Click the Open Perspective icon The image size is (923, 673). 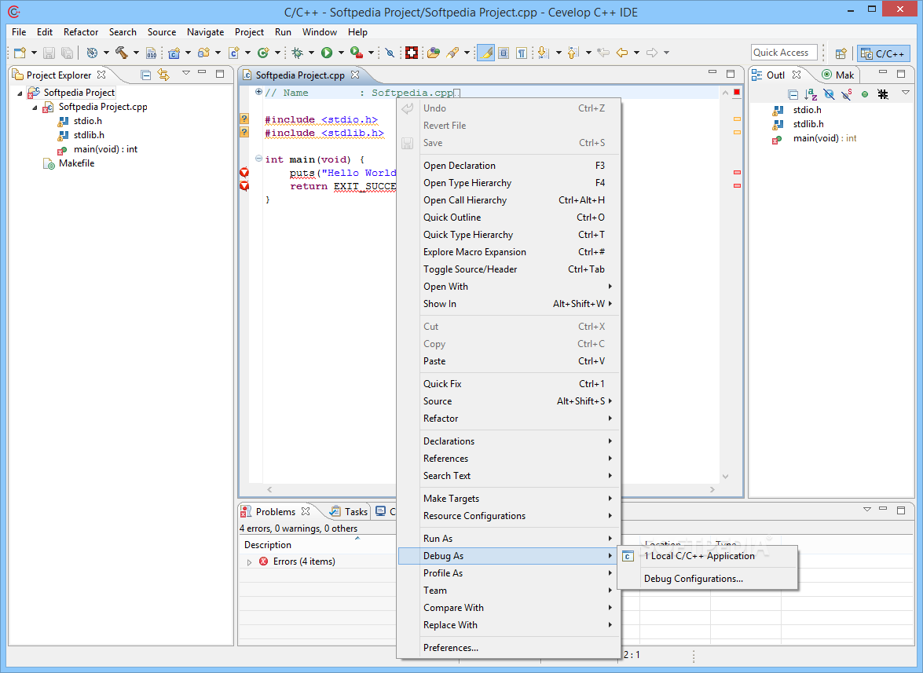click(x=841, y=53)
